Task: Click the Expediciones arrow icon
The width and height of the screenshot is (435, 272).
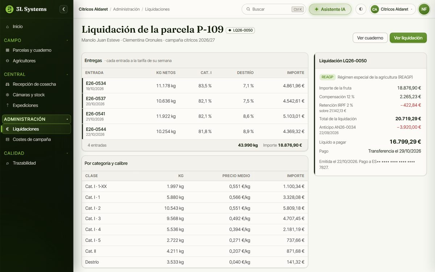Action: point(7,105)
